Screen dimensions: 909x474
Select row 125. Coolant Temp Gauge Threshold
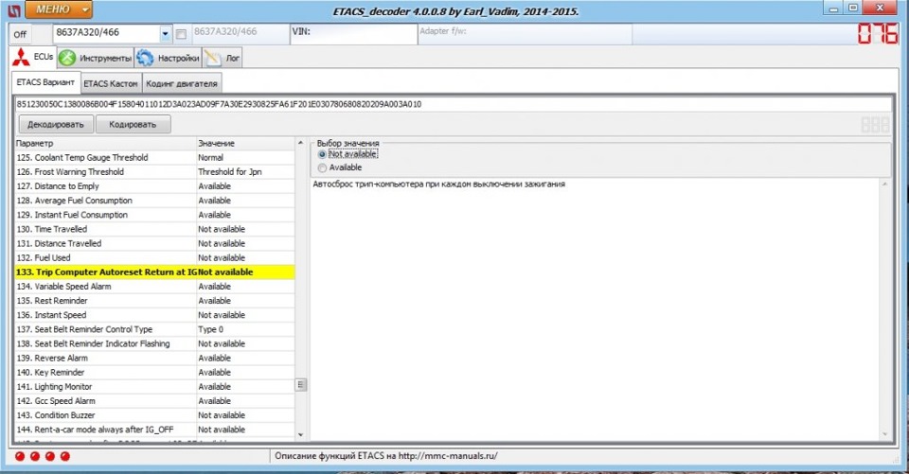[x=154, y=158]
